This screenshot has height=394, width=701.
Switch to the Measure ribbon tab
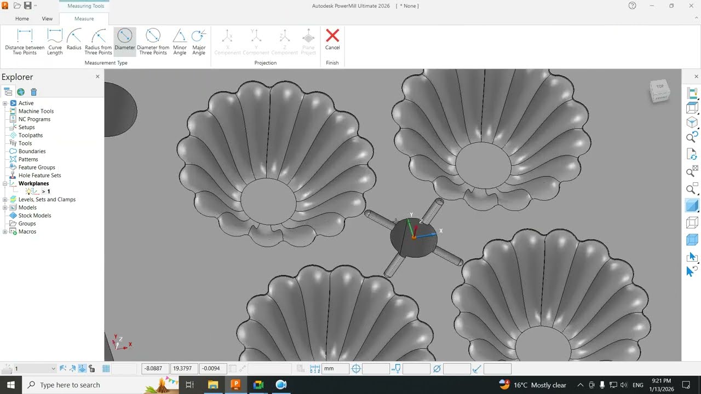(x=84, y=19)
